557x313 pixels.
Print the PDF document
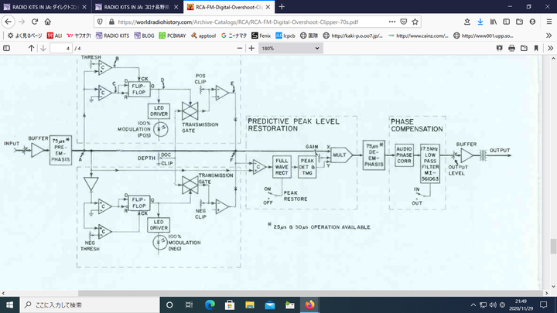pyautogui.click(x=511, y=48)
